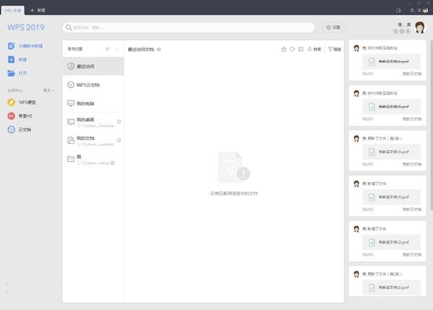Screen dimensions: 433x310
Task: Click the 没有匹配筛选条件的文件 message
Action: [234, 194]
